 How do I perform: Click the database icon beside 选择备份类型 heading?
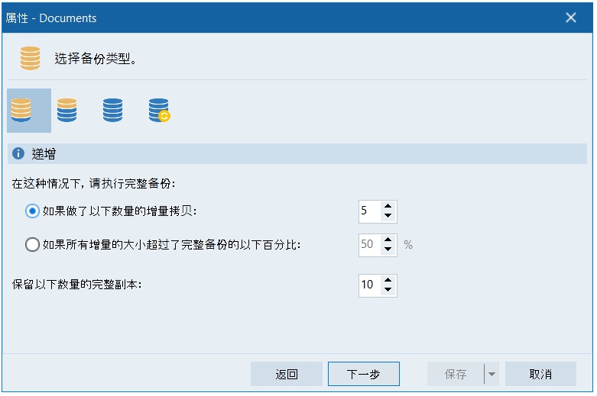coord(31,59)
